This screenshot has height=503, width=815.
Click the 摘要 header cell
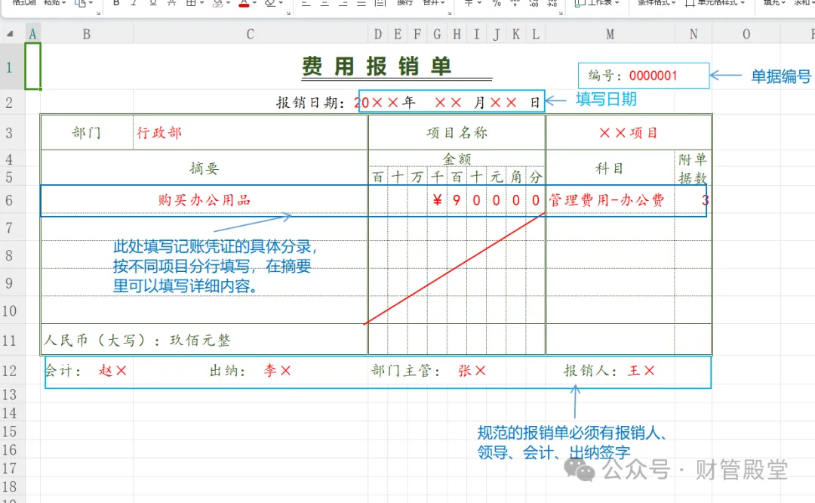[x=205, y=168]
